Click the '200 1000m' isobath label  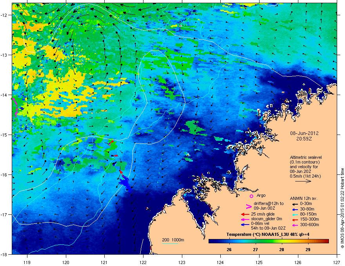tap(173, 240)
